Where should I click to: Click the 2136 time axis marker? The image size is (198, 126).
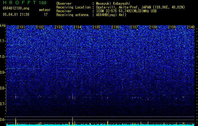pos(115,27)
